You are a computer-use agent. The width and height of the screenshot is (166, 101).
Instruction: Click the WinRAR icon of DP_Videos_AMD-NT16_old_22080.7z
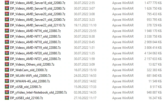pos(7,31)
